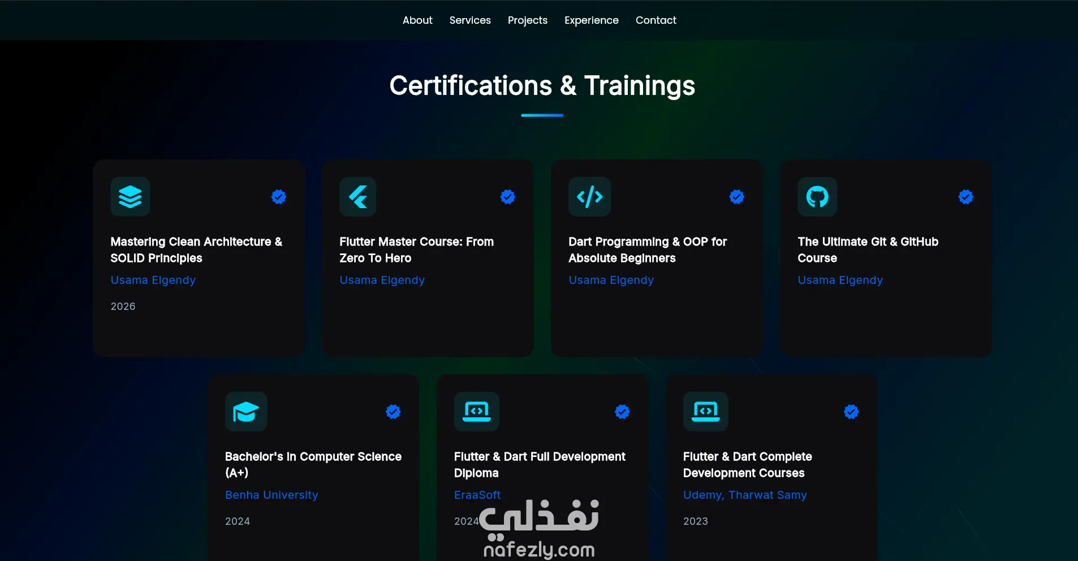Click year 2024 on Bachelor's card
Screen dimensions: 1078x561
tap(238, 521)
